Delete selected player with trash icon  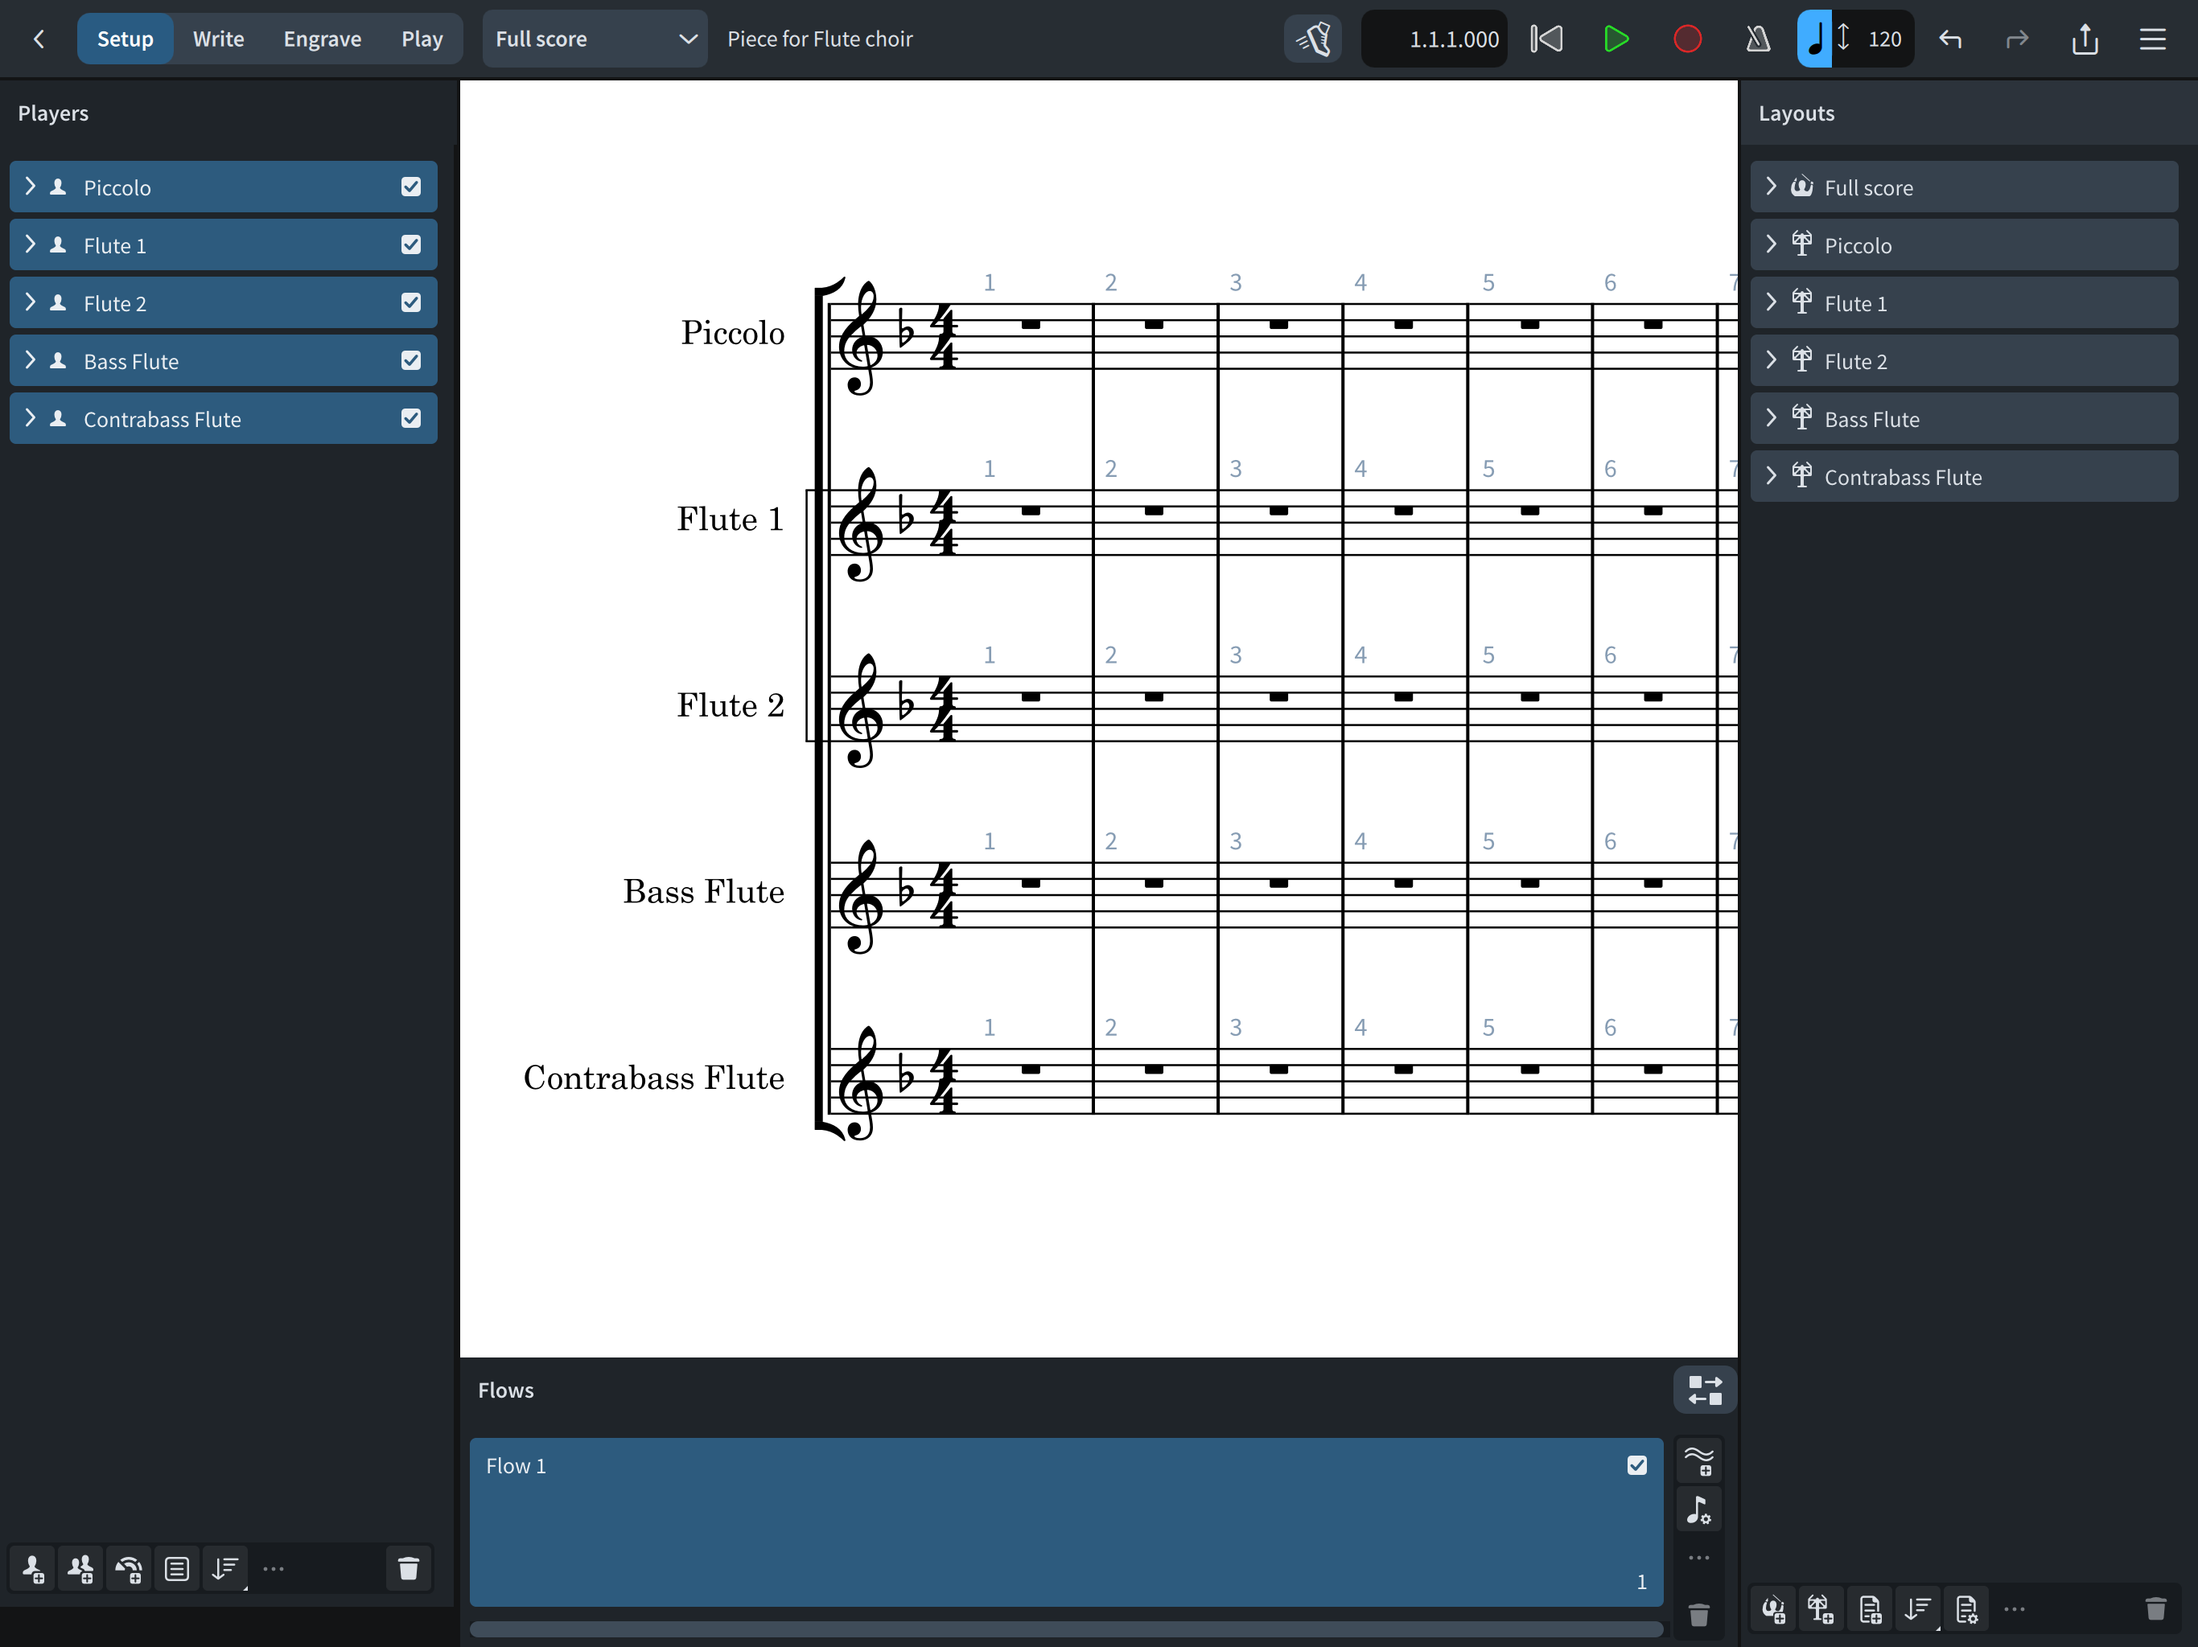coord(409,1568)
